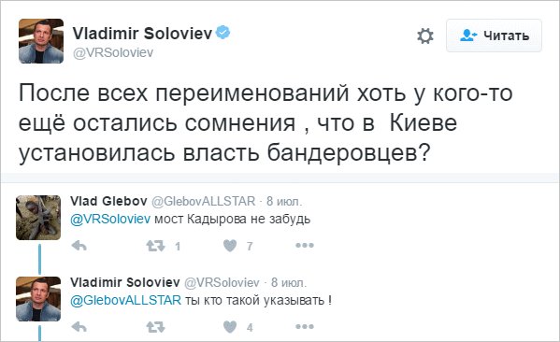
Task: Click @VRSoloviev mention in Glebov's reply
Action: pyautogui.click(x=110, y=219)
